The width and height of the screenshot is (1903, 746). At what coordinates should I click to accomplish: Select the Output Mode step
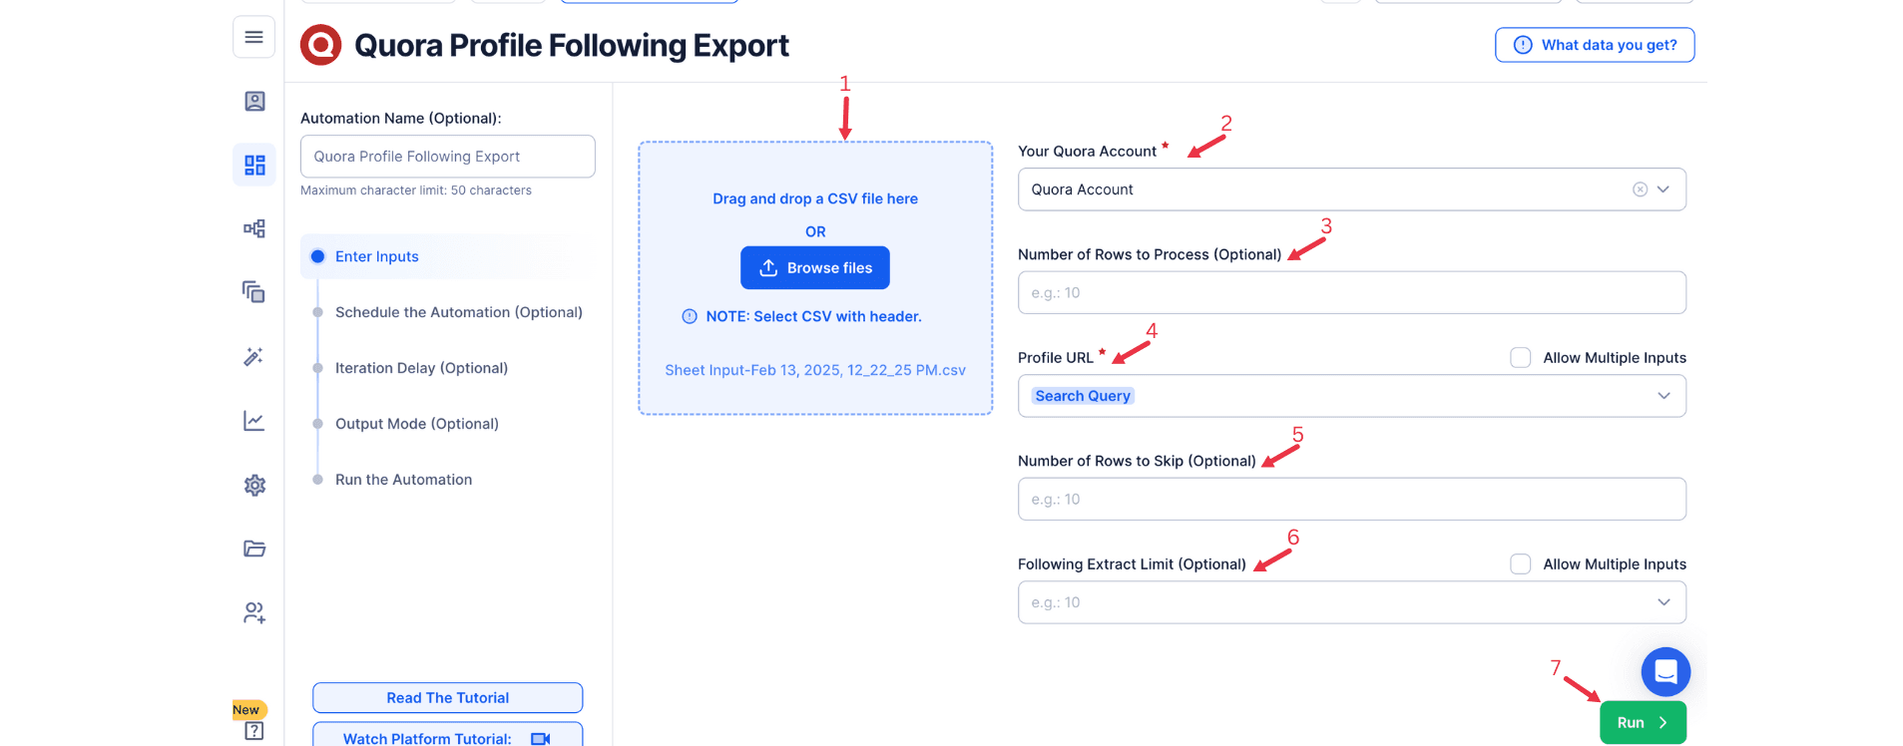(x=416, y=424)
